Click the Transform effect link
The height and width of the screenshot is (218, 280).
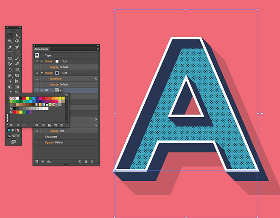pos(56,79)
